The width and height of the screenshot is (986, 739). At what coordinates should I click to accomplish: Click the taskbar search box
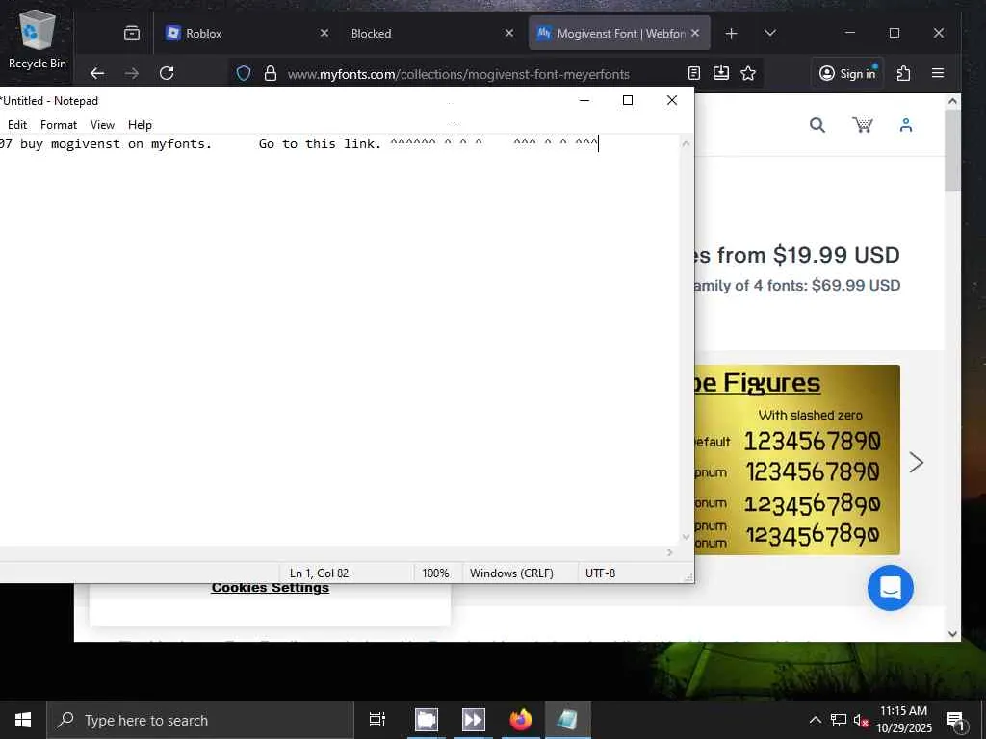coord(200,720)
